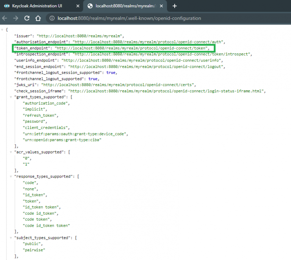The image size is (291, 260).
Task: Click the "implicit" grant type
Action: [x=34, y=109]
